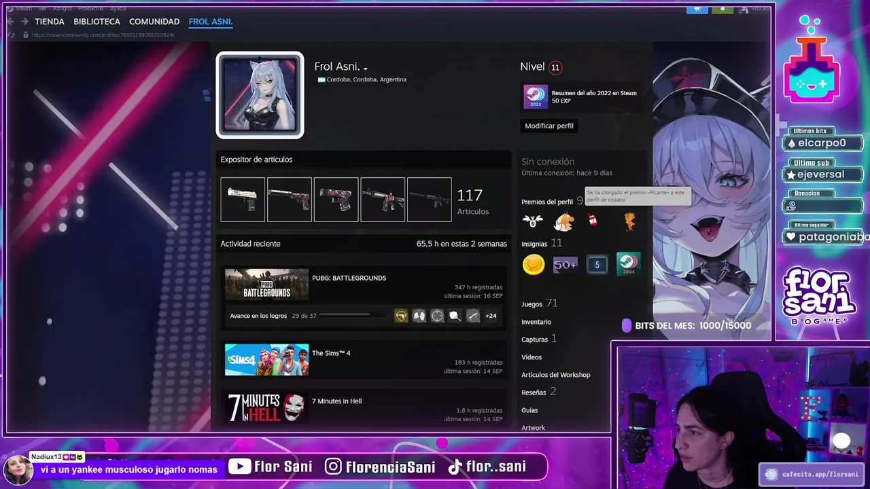This screenshot has height=489, width=870.
Task: Click the magnifier PUBG achievement icon
Action: tap(455, 316)
